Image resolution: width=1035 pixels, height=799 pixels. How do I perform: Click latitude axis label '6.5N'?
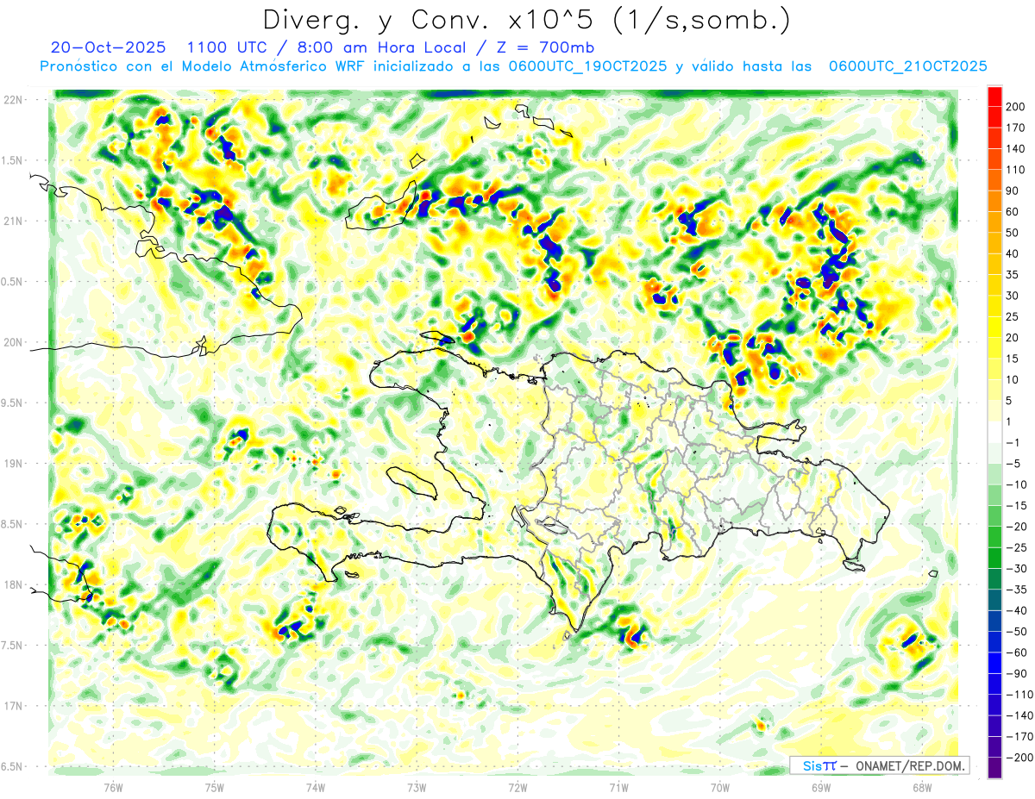pos(12,766)
